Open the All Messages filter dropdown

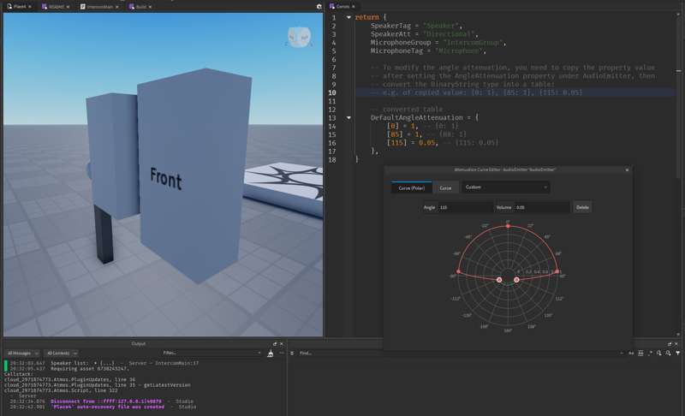pos(22,354)
